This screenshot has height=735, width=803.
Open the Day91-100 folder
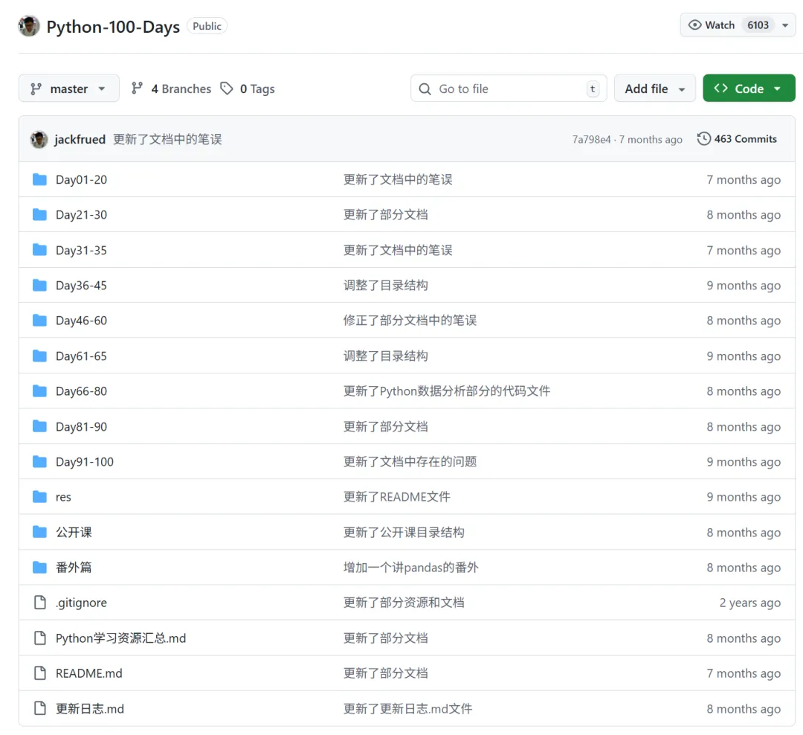click(x=85, y=462)
